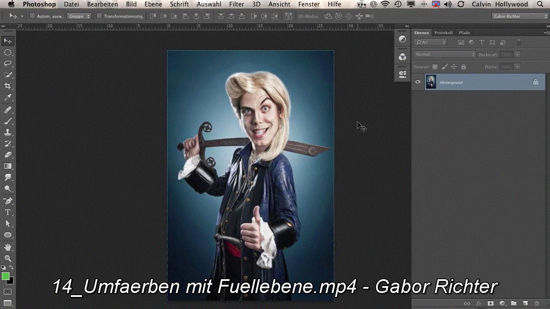Toggle Quick Mask mode
Image resolution: width=550 pixels, height=309 pixels.
point(8,292)
